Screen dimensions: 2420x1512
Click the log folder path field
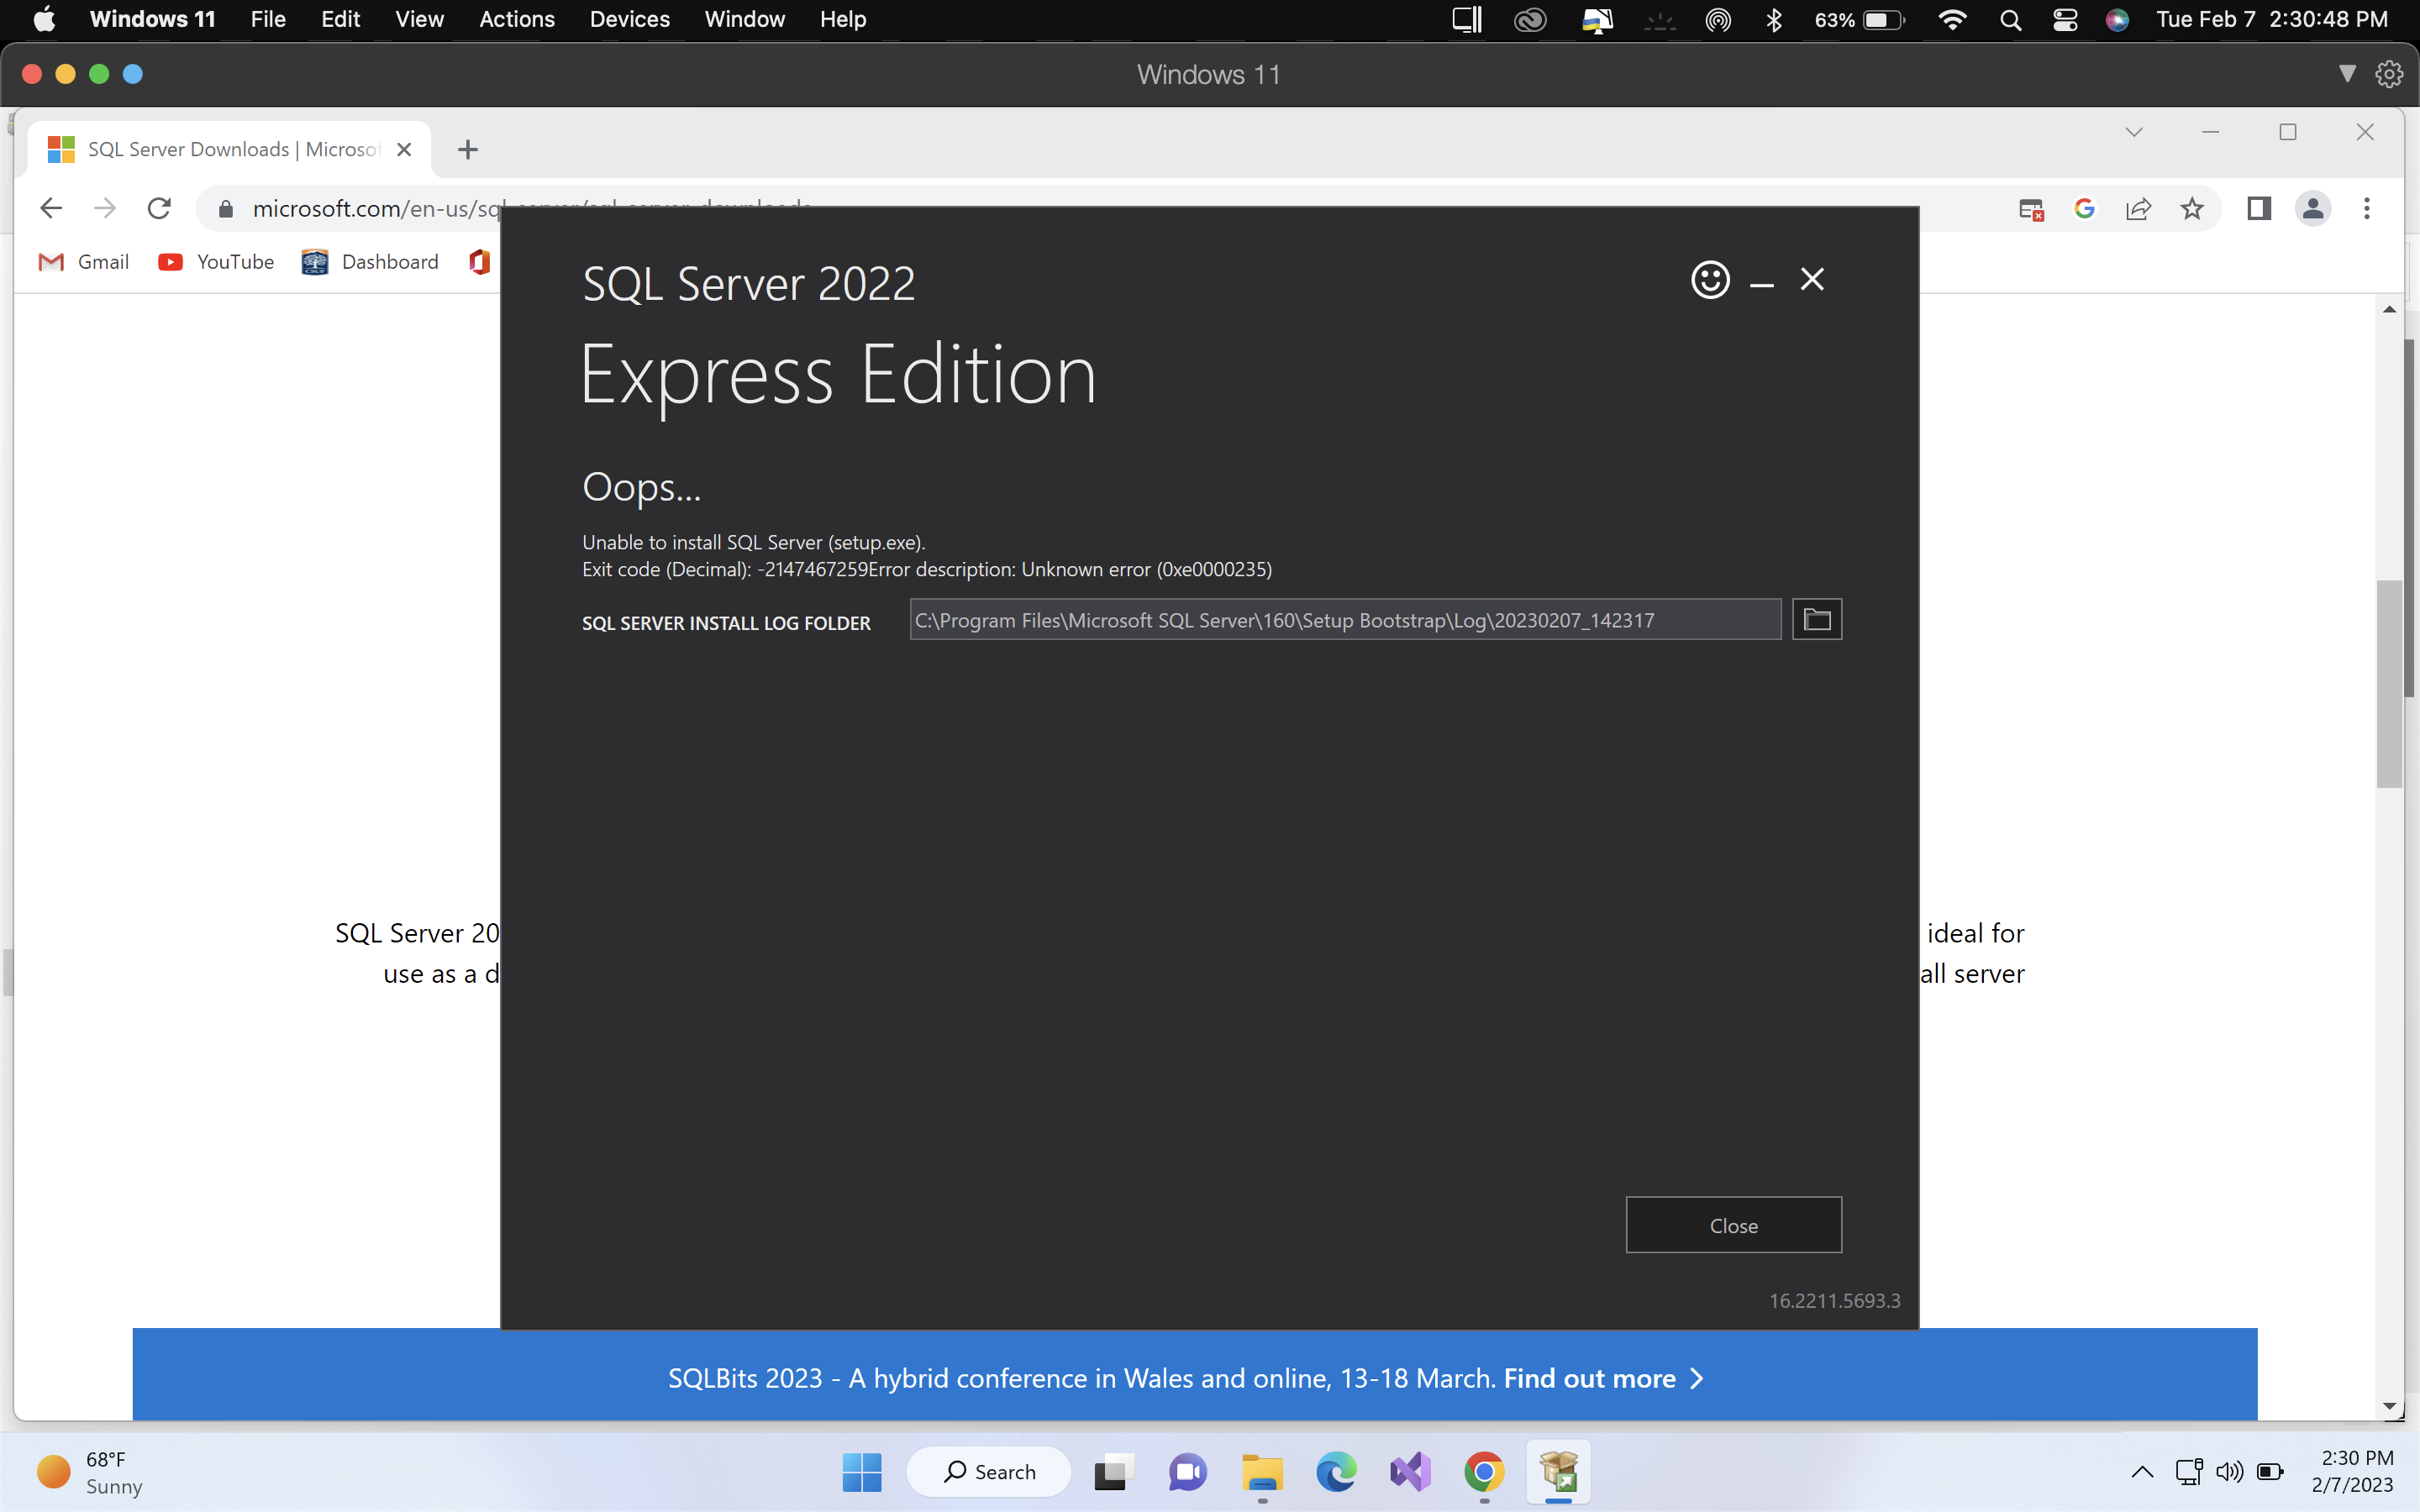[1344, 620]
